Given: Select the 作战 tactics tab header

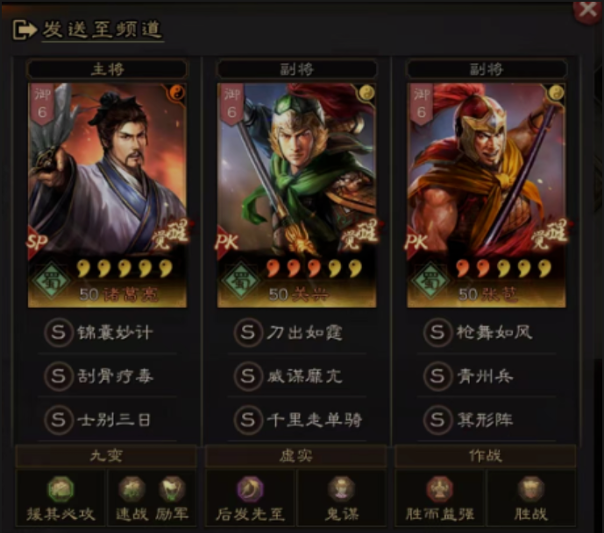Looking at the screenshot, I should click(x=486, y=456).
